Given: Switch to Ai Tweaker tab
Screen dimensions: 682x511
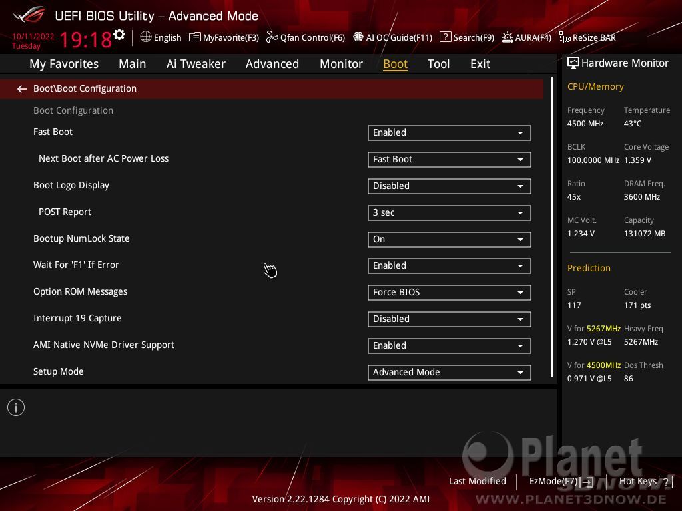Looking at the screenshot, I should coord(196,64).
